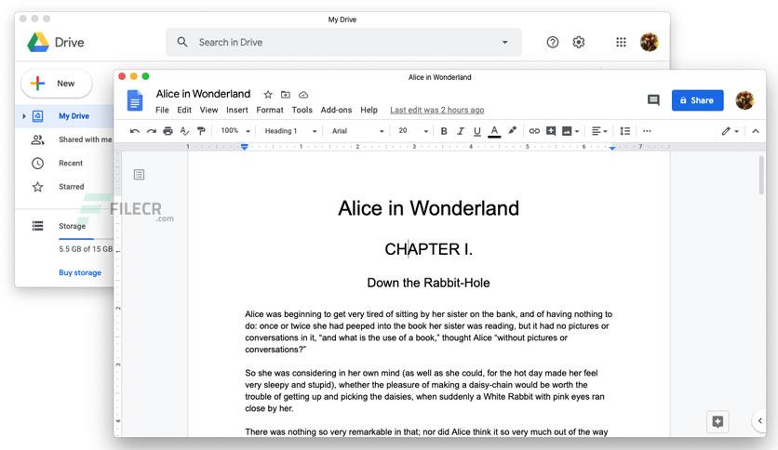778x450 pixels.
Task: Expand side panel arrow at bottom right
Action: [x=759, y=421]
